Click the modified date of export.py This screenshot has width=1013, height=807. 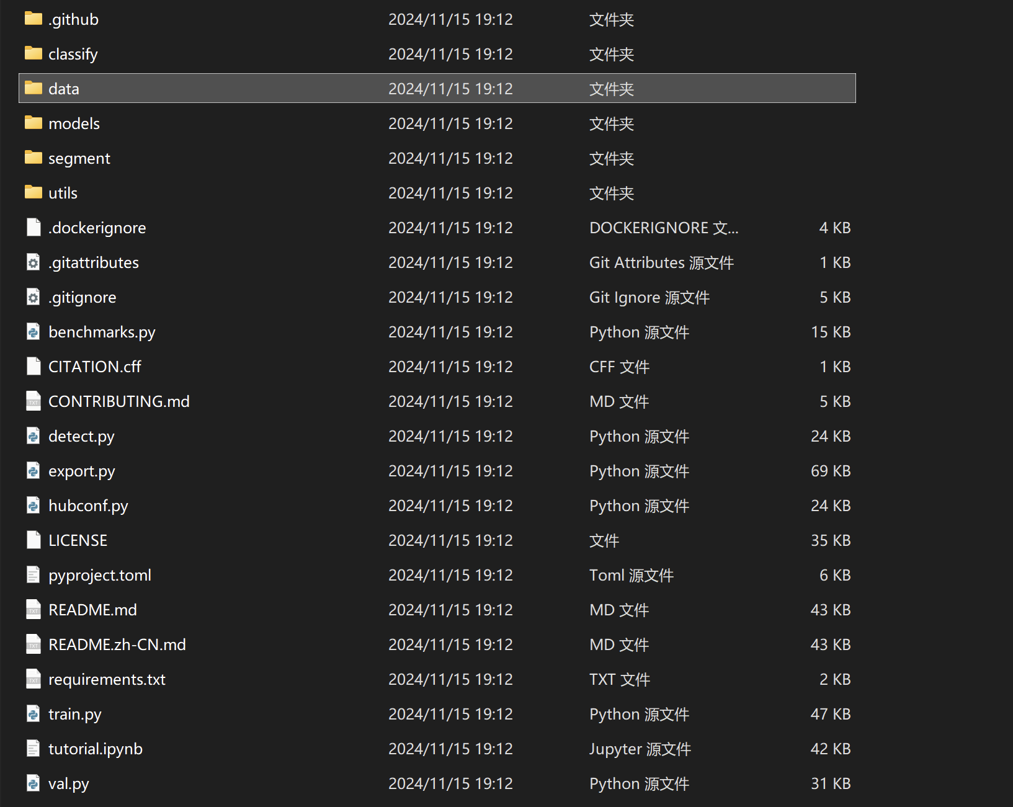(450, 471)
